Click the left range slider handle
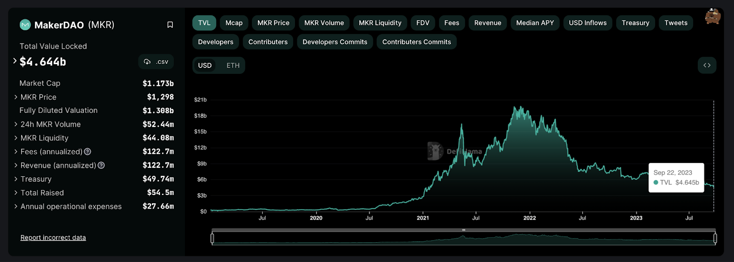Image resolution: width=734 pixels, height=262 pixels. pos(212,238)
